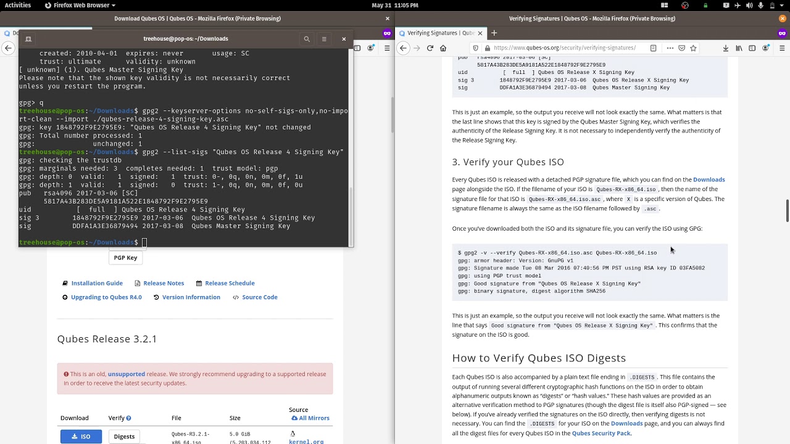The image size is (790, 444).
Task: Follow the Downloads link in section 3
Action: click(709, 179)
